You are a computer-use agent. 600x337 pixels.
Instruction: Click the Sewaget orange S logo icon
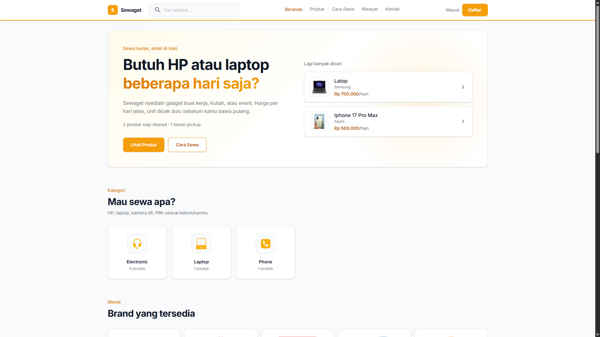pos(112,10)
